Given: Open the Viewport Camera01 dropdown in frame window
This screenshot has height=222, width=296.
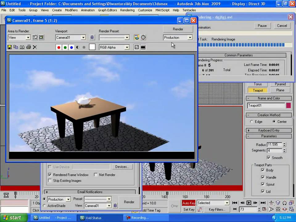Looking at the screenshot, I should 83,38.
